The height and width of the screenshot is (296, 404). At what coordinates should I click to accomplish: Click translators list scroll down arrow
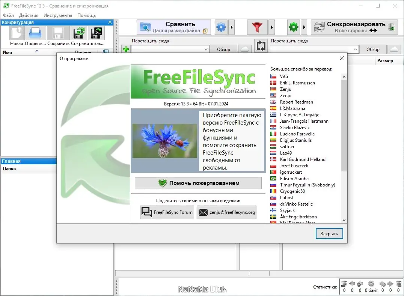click(344, 220)
